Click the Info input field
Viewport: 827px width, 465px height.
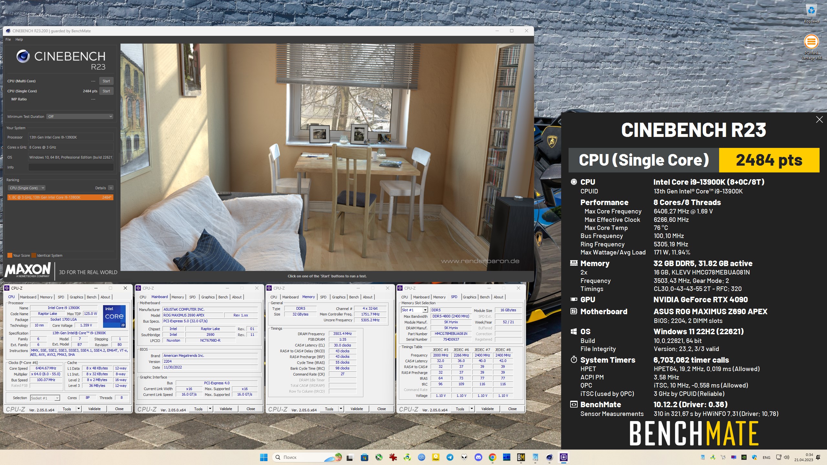tap(71, 167)
